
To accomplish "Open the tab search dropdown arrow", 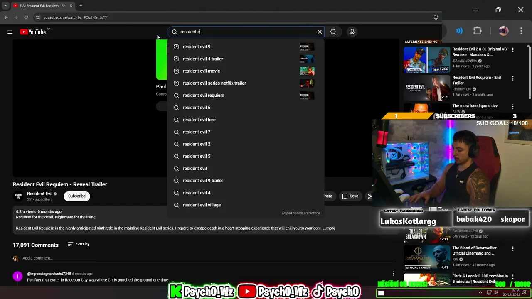I will pos(5,6).
